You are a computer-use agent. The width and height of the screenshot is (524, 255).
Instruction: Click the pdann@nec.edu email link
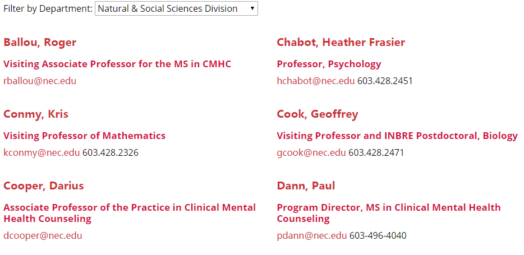(x=312, y=235)
